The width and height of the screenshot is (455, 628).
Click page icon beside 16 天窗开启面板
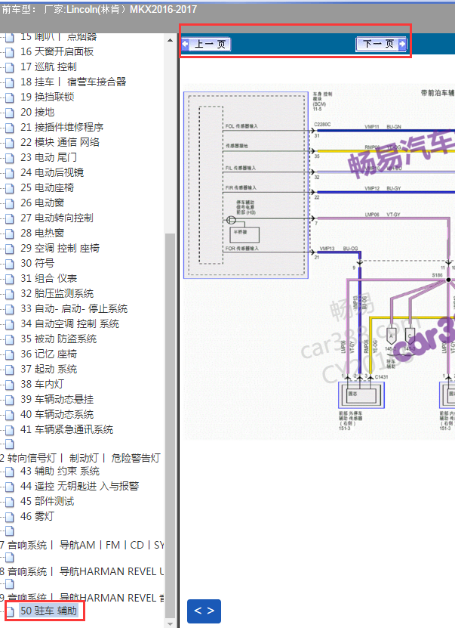click(x=10, y=52)
